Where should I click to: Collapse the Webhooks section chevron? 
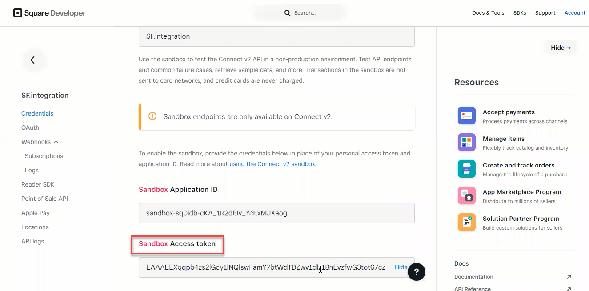(56, 142)
